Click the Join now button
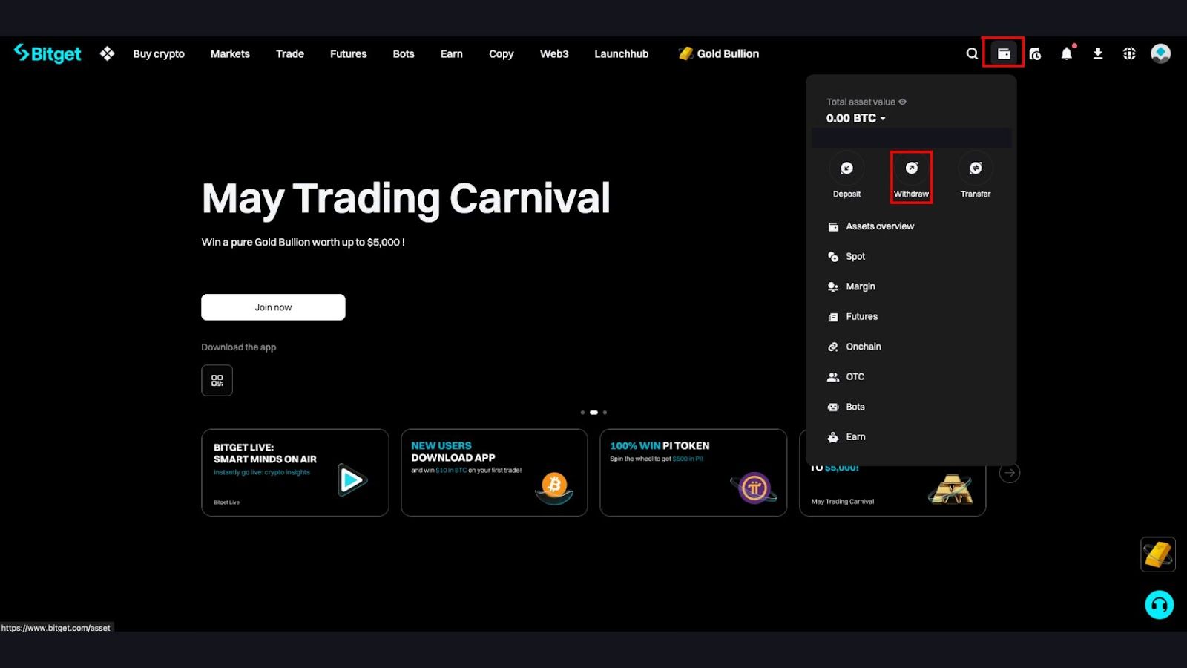The image size is (1187, 668). [x=273, y=307]
